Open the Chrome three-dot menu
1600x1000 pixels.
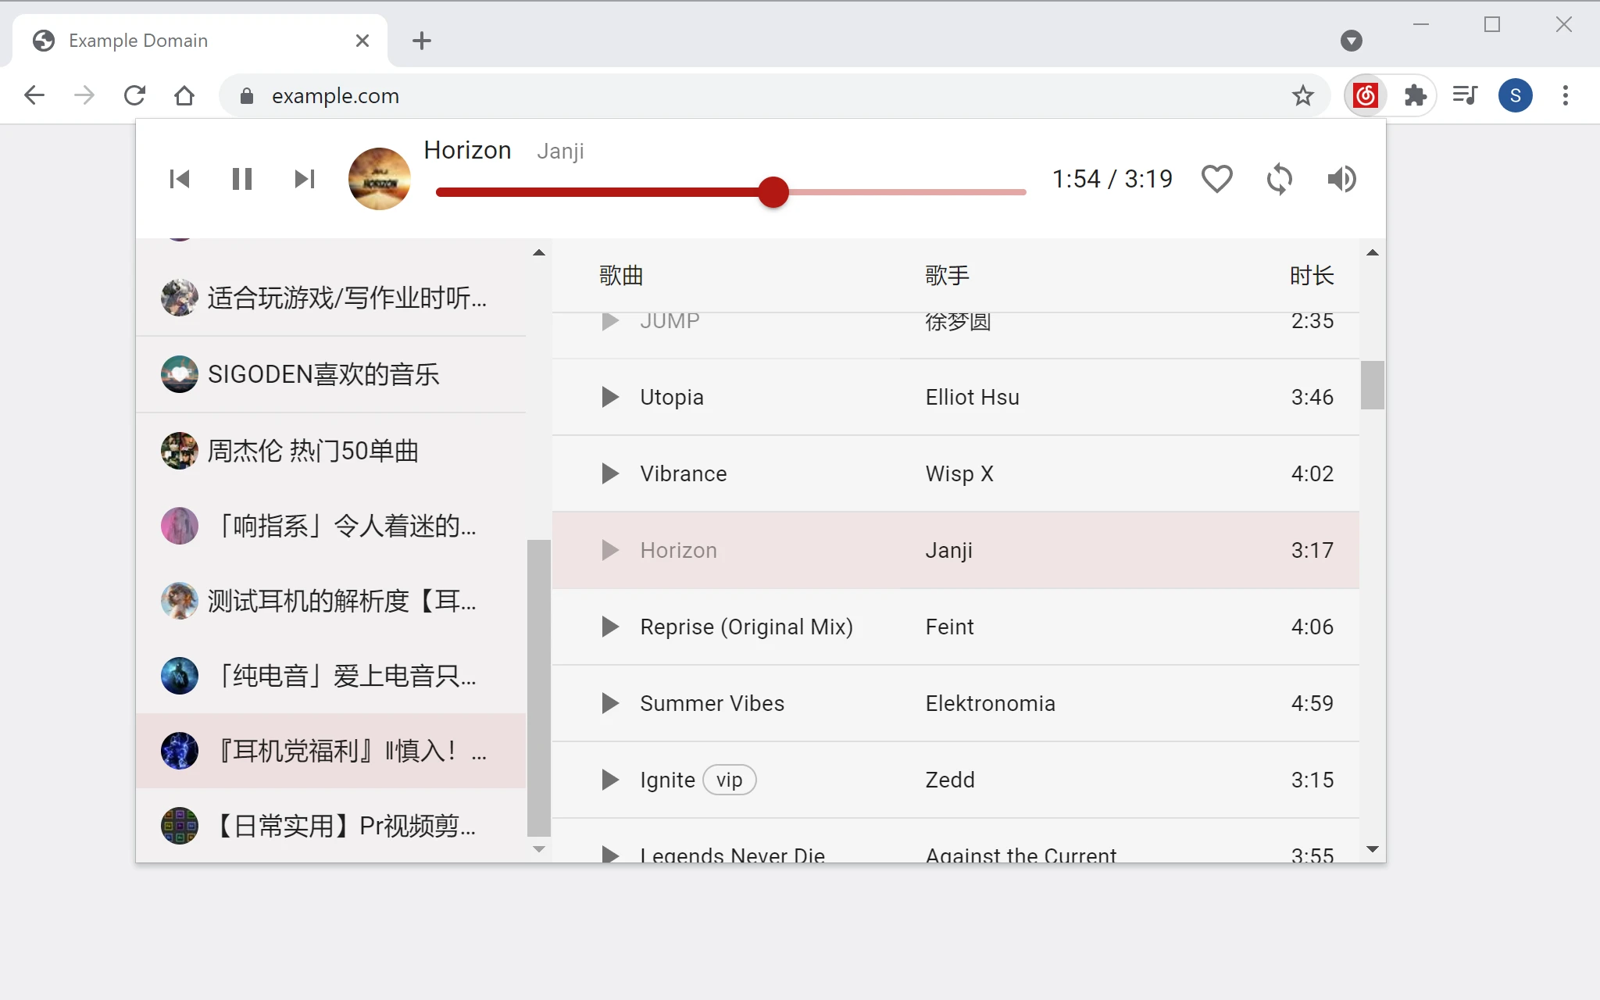coord(1565,95)
